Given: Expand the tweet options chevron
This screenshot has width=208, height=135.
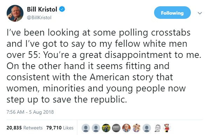Looking at the screenshot, I should click(x=200, y=13).
